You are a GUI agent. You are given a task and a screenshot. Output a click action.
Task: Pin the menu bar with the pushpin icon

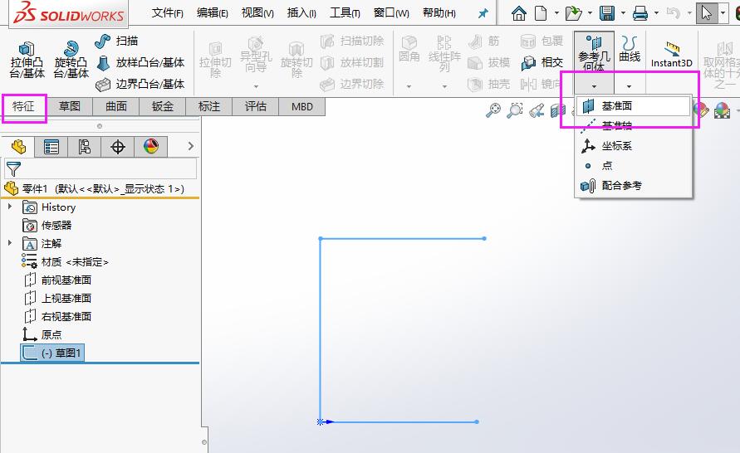pos(483,13)
